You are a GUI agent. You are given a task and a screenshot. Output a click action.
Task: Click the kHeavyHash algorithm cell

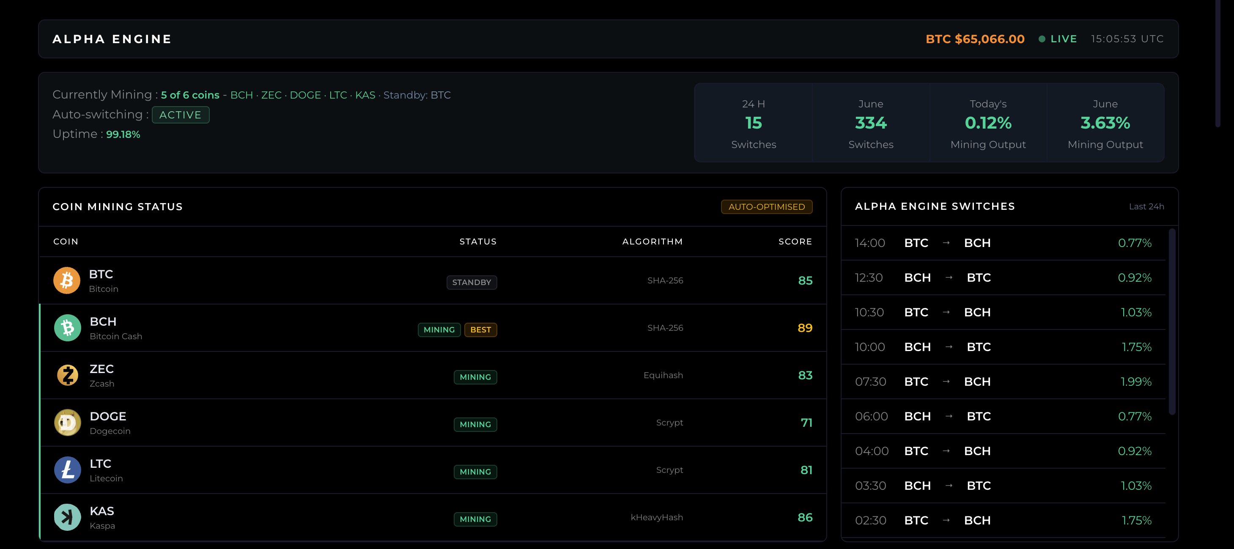[657, 517]
